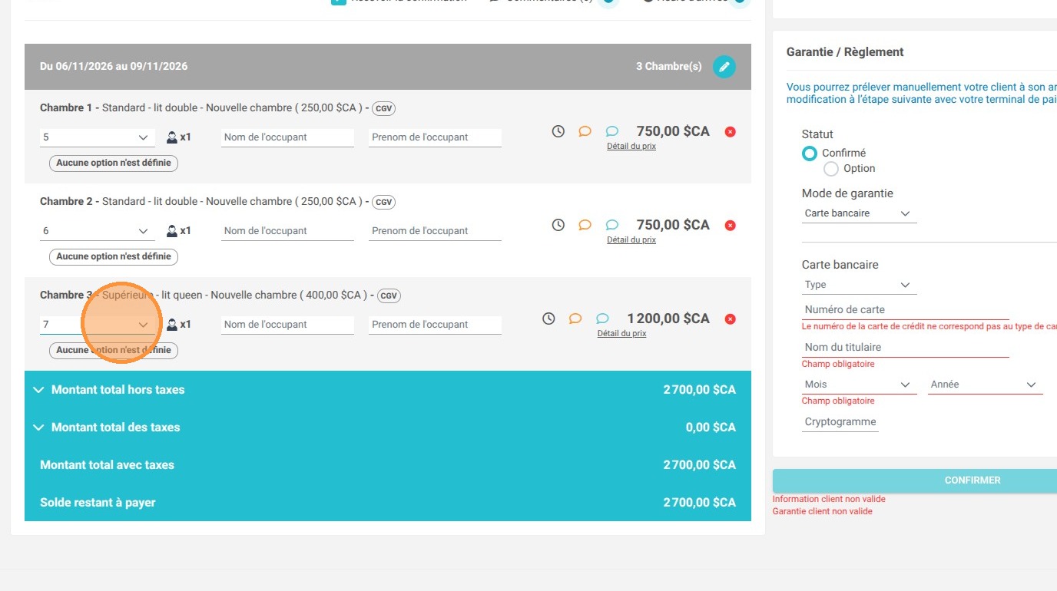This screenshot has height=591, width=1057.
Task: Click the blue comment bubble in Chambre 3
Action: [x=602, y=319]
